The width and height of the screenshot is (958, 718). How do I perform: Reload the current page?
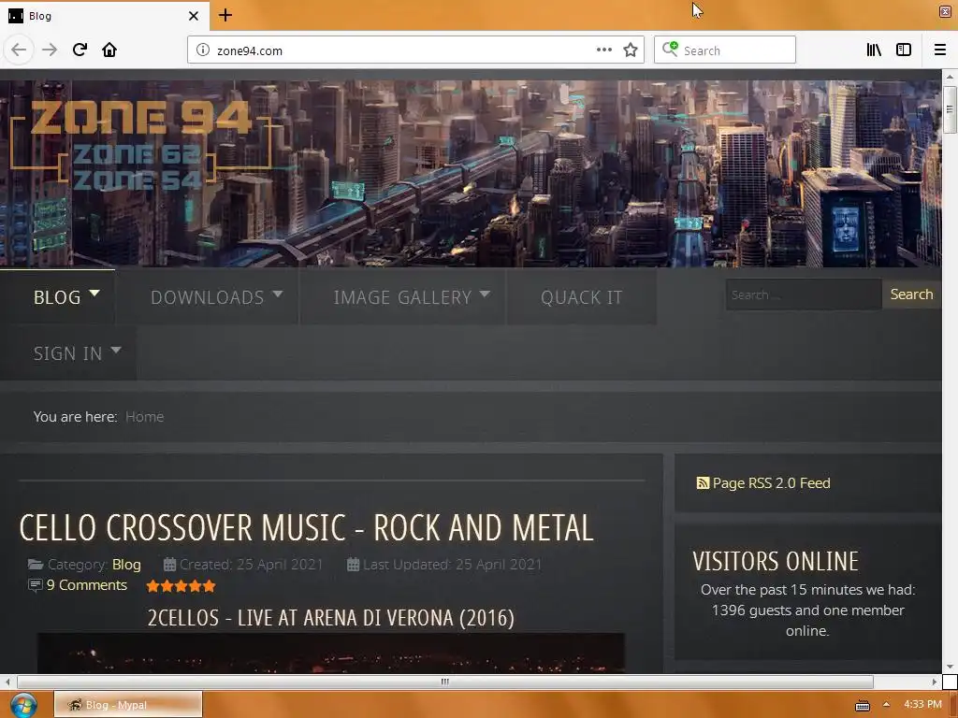click(x=80, y=50)
